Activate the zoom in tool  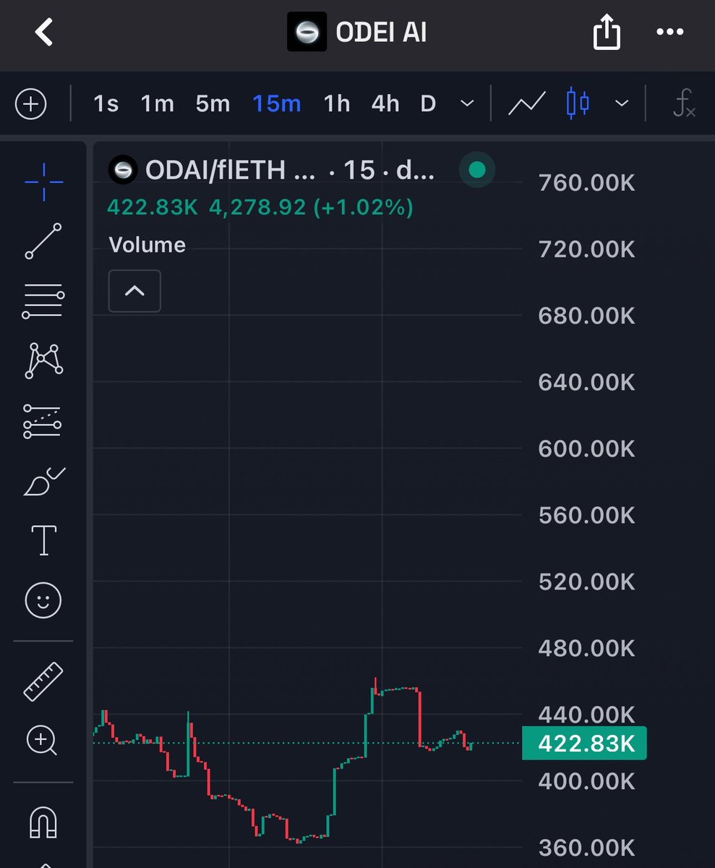pyautogui.click(x=43, y=741)
